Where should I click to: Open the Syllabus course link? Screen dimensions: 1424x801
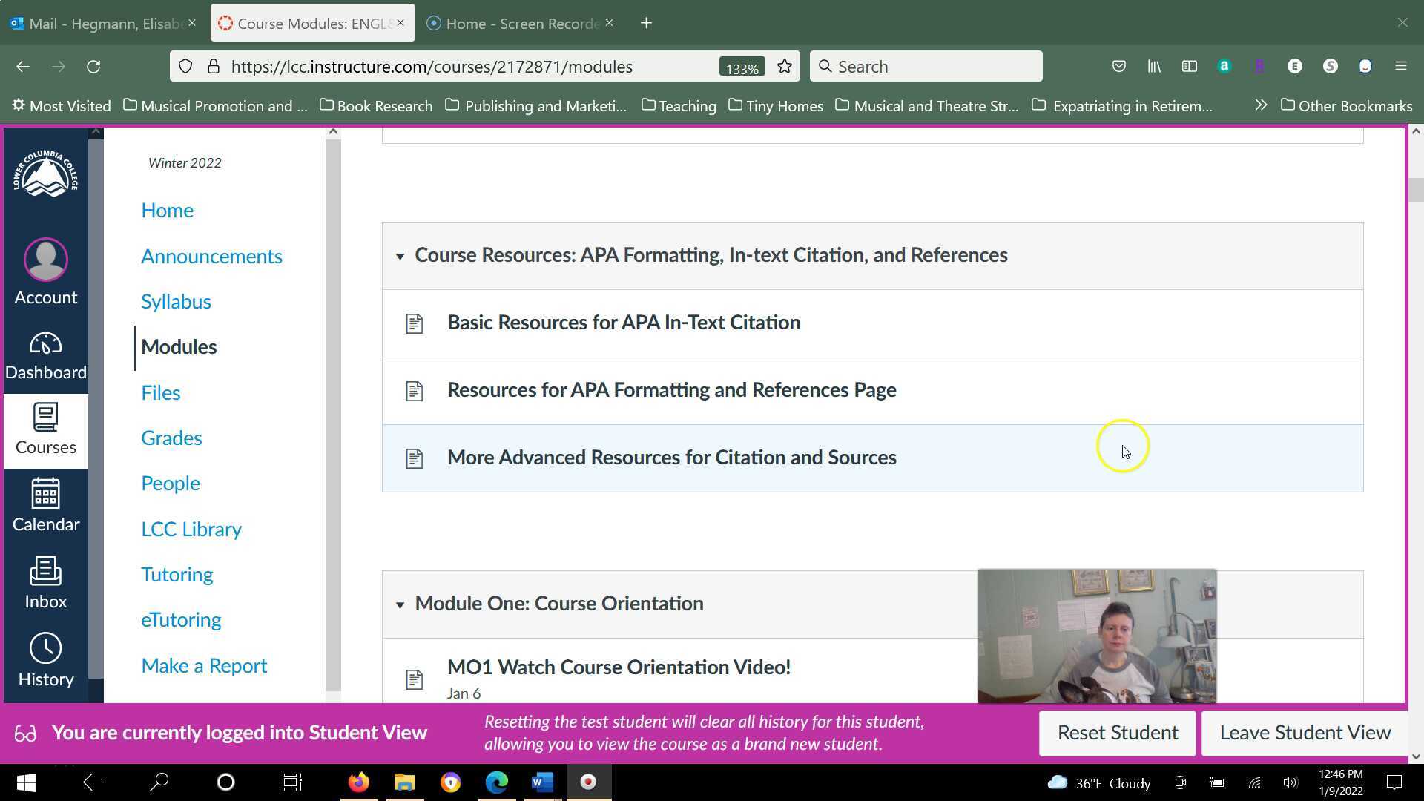(176, 301)
